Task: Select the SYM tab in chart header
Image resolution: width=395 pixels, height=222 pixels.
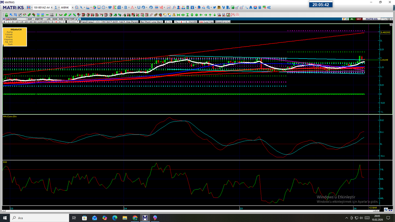Action: click(x=66, y=19)
